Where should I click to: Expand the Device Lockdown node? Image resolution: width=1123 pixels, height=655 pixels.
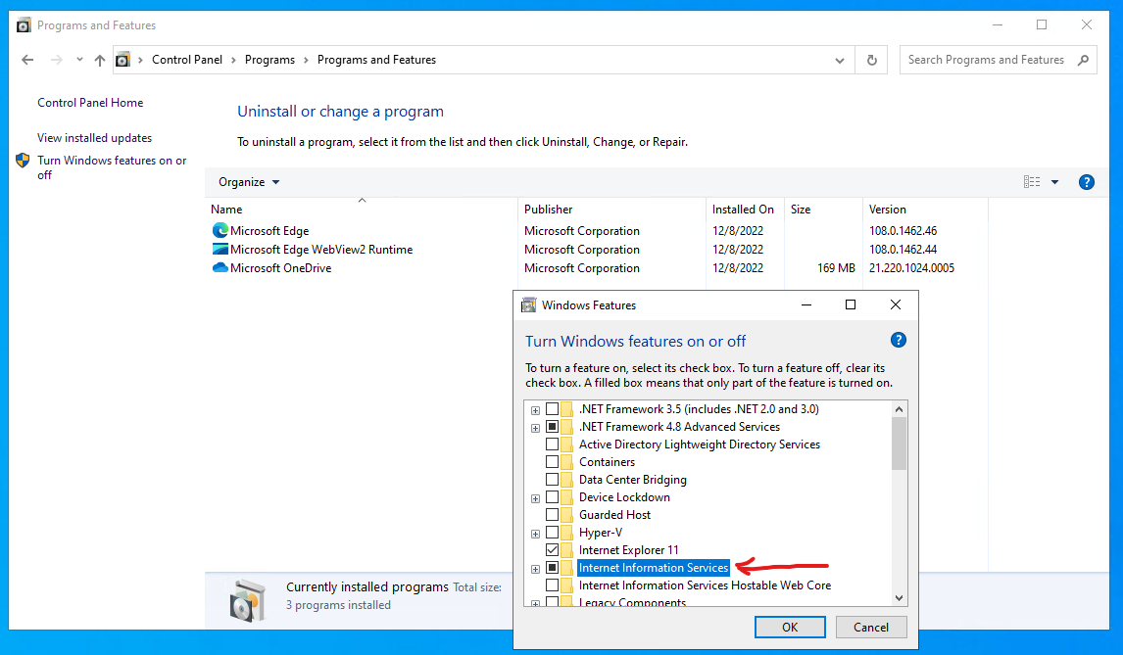point(535,498)
